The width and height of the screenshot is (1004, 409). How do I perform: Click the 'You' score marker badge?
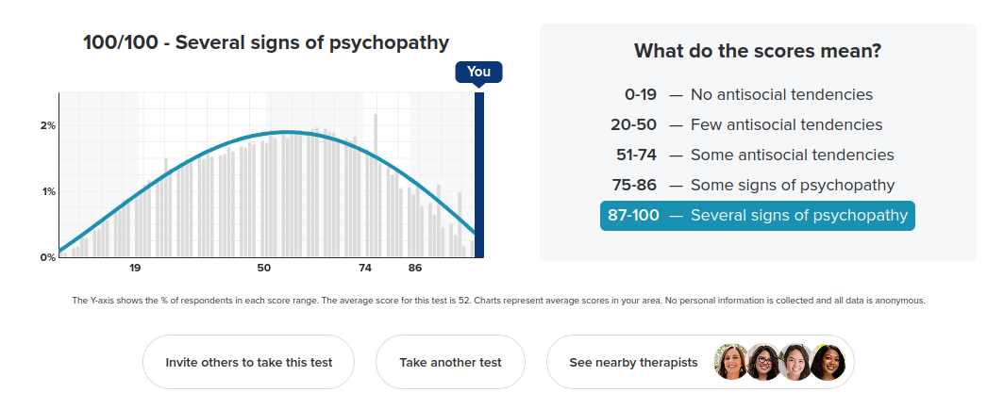tap(478, 72)
